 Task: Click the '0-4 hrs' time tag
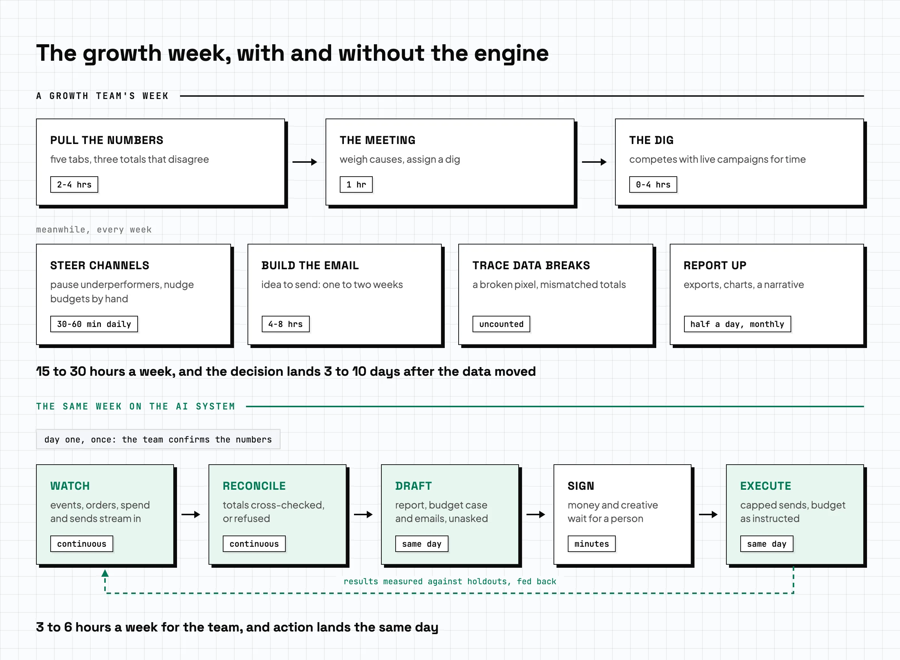(x=653, y=184)
